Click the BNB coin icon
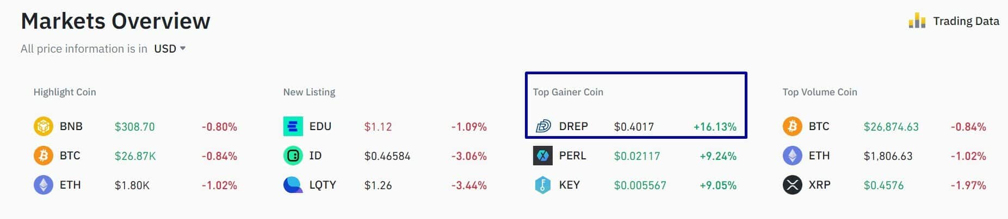1008x219 pixels. click(x=43, y=126)
